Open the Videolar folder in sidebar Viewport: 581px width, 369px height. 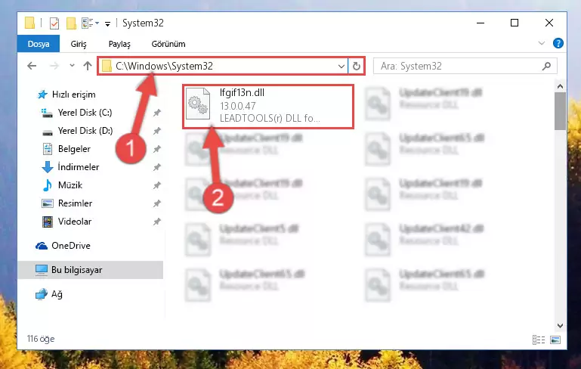pyautogui.click(x=66, y=222)
